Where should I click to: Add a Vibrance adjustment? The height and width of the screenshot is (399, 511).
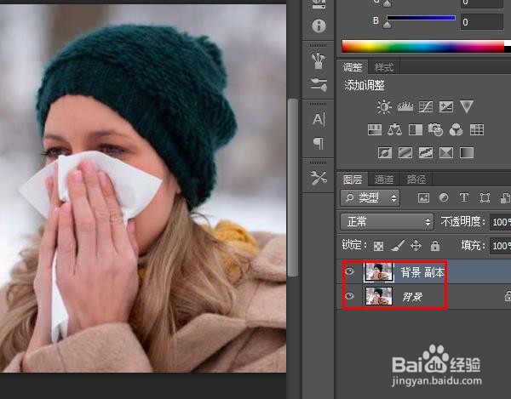467,106
